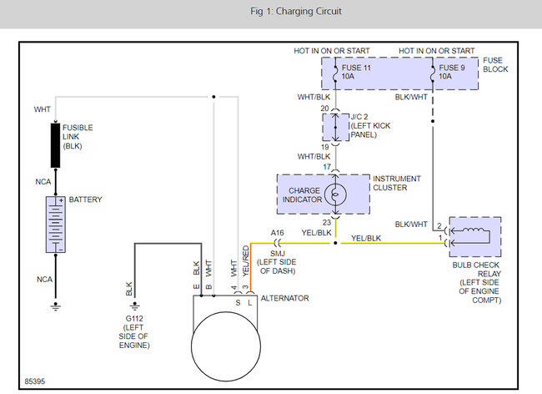Click the 'G112 (LEFT SIDE OF ENGINE)' label
542x394 pixels.
(134, 331)
